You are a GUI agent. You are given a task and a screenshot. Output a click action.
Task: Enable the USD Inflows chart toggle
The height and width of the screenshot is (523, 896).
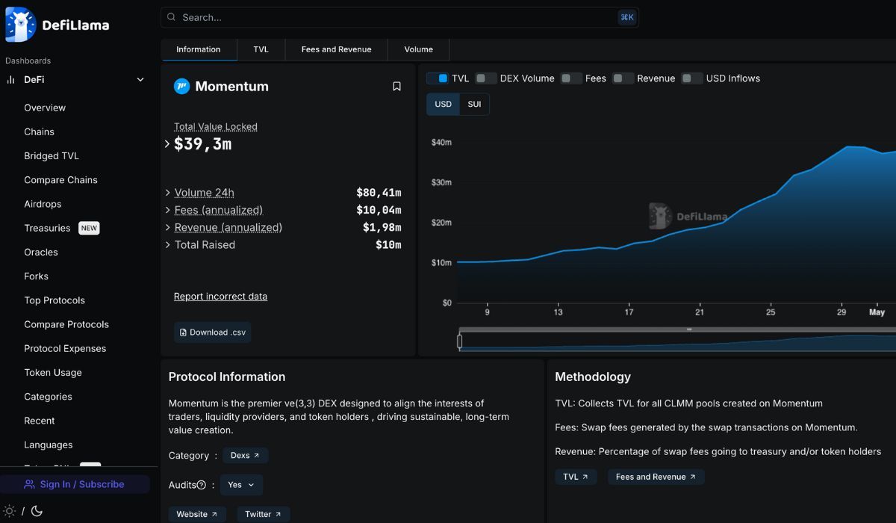click(x=692, y=78)
